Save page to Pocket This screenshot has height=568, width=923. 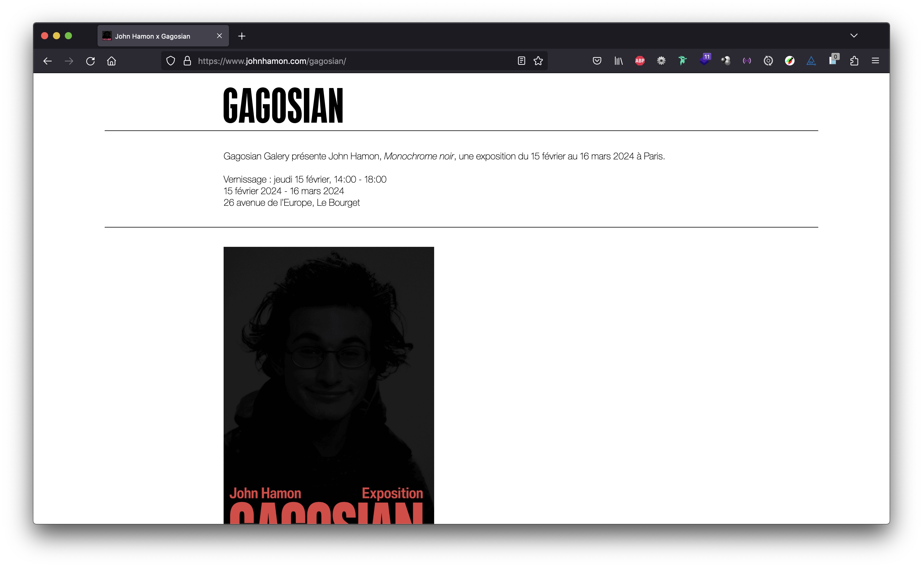(597, 61)
